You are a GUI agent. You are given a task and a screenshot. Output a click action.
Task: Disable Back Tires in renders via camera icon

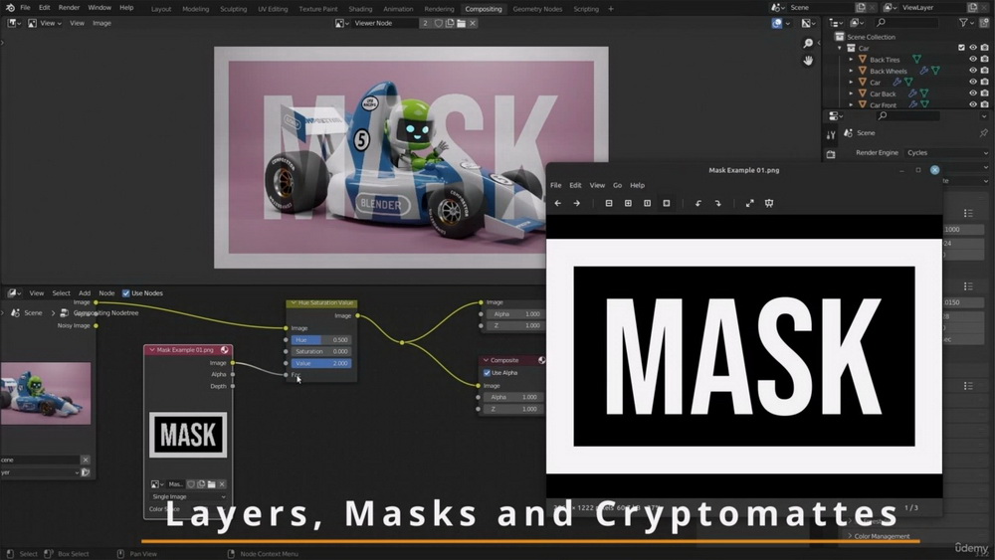pyautogui.click(x=984, y=59)
